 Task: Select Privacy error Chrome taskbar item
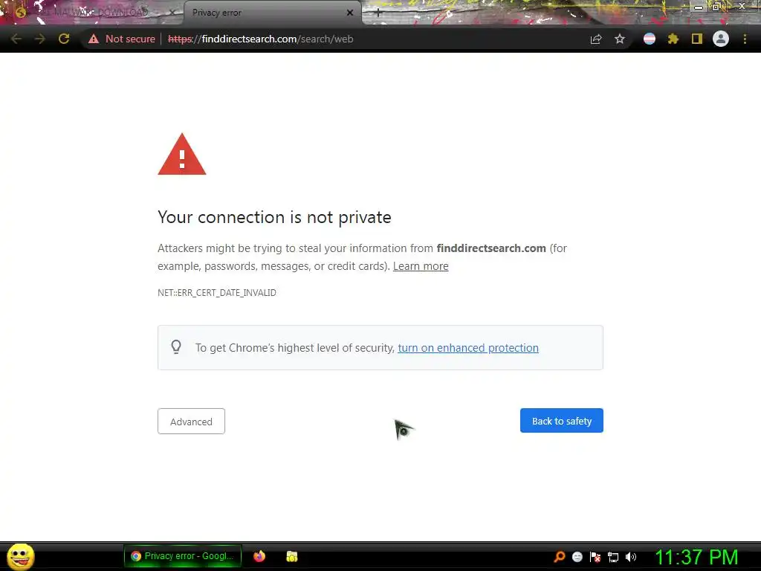tap(183, 556)
